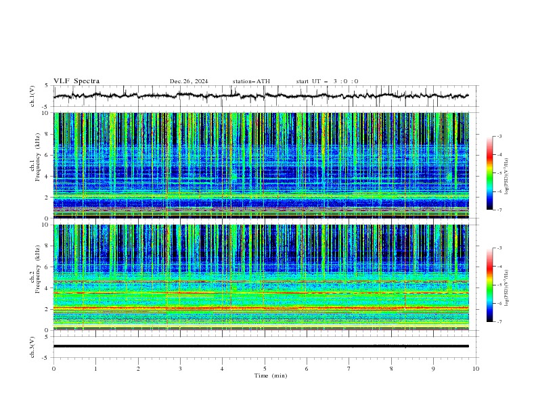
Task: Click the ch.2 "Frequency (kHz)" axis label
Action: point(38,269)
